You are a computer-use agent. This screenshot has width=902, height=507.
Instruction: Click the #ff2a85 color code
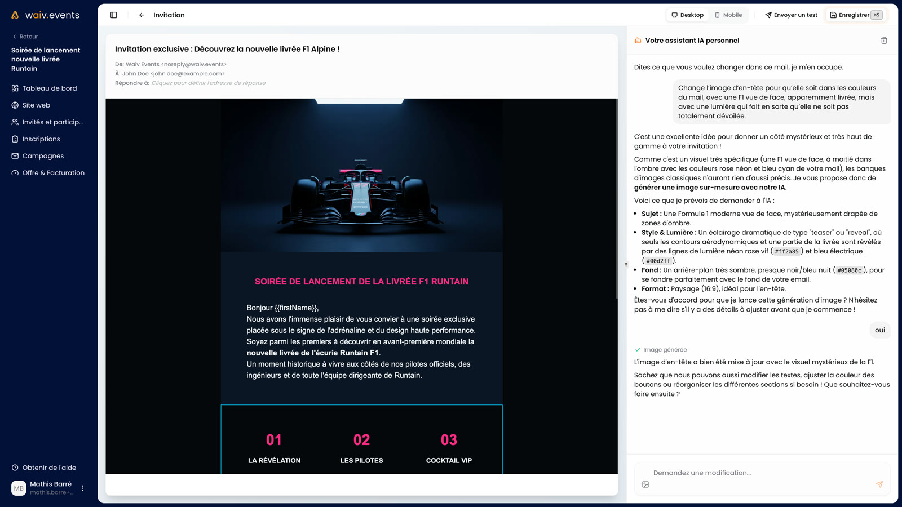pyautogui.click(x=786, y=252)
